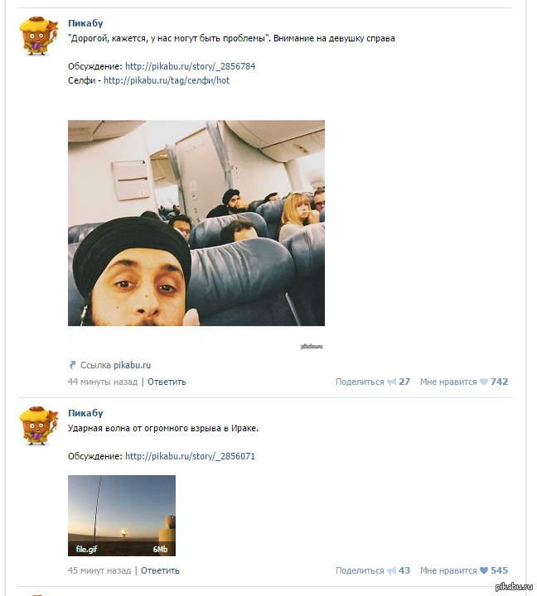The height and width of the screenshot is (596, 537).
Task: Open the "Ссылка pikabu.ru" attachment link
Action: pyautogui.click(x=115, y=365)
